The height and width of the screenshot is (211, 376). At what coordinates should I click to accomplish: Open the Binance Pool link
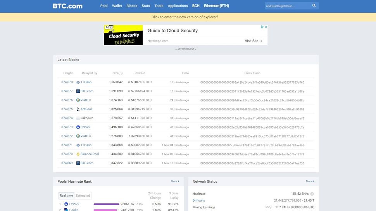(90, 154)
